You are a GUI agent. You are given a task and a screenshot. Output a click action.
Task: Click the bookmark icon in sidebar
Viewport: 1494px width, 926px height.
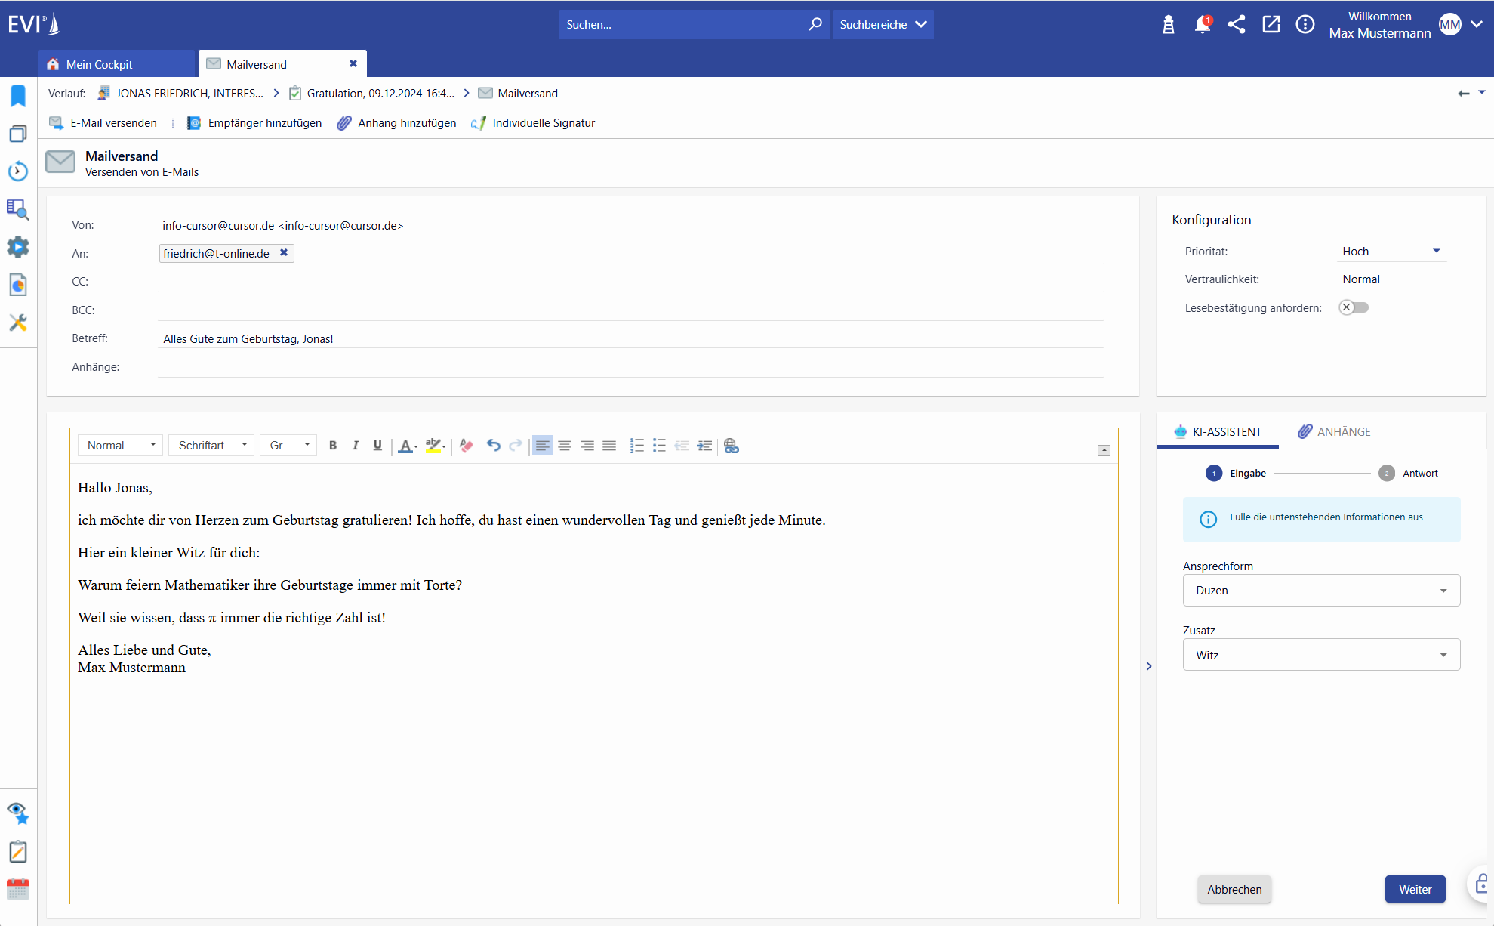[x=18, y=96]
